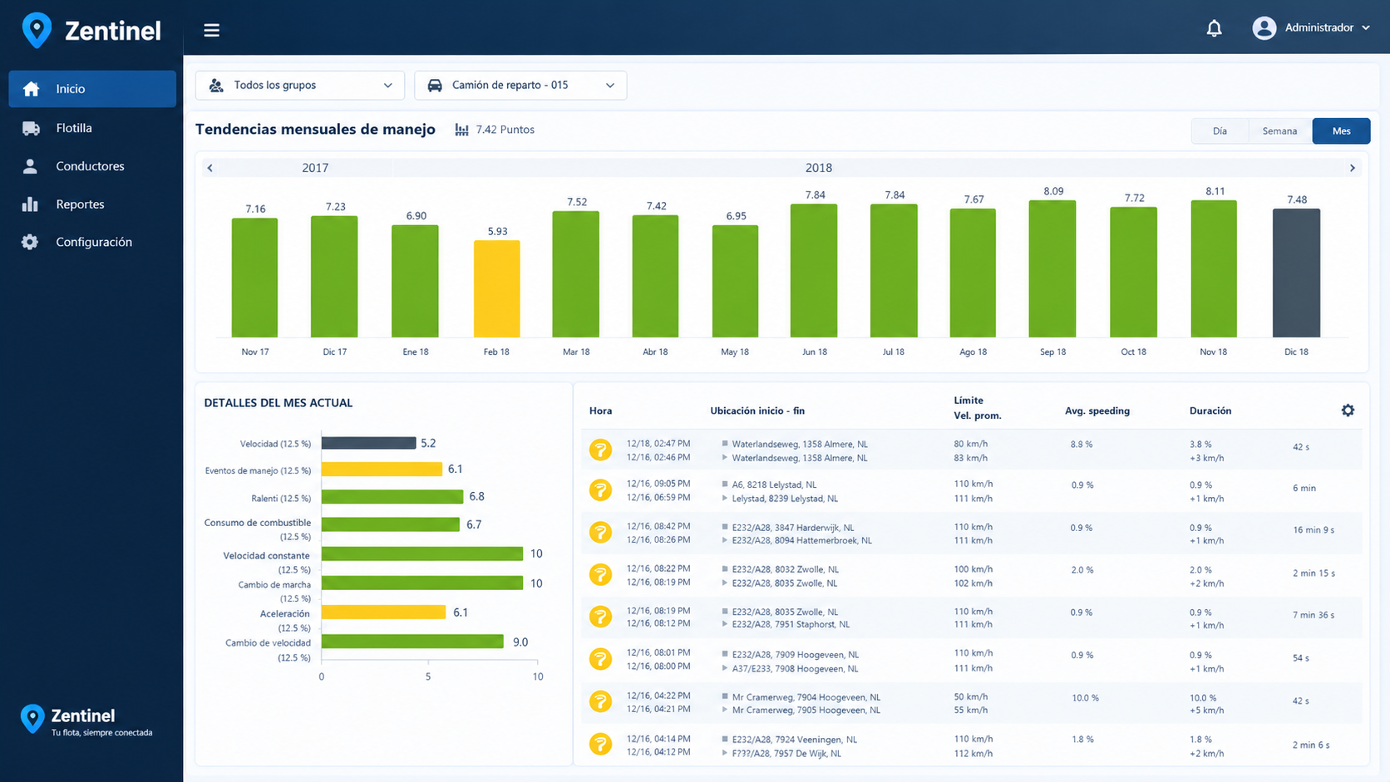Sort by the Hora column header
Viewport: 1390px width, 782px height.
click(x=600, y=411)
